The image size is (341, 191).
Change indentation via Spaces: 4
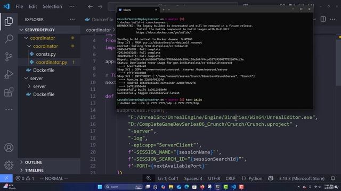193,178
